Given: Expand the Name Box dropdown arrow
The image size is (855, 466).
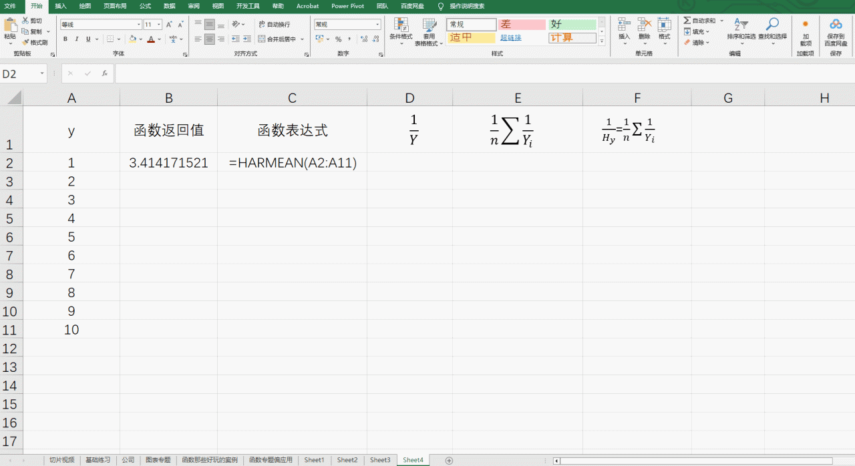Looking at the screenshot, I should tap(42, 73).
